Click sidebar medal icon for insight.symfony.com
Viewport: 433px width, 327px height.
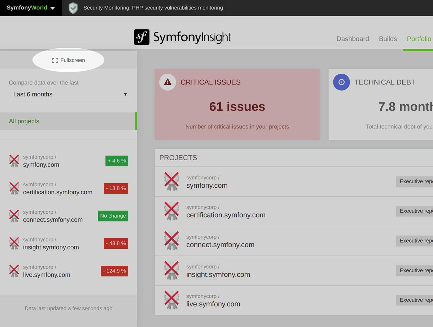coord(14,243)
